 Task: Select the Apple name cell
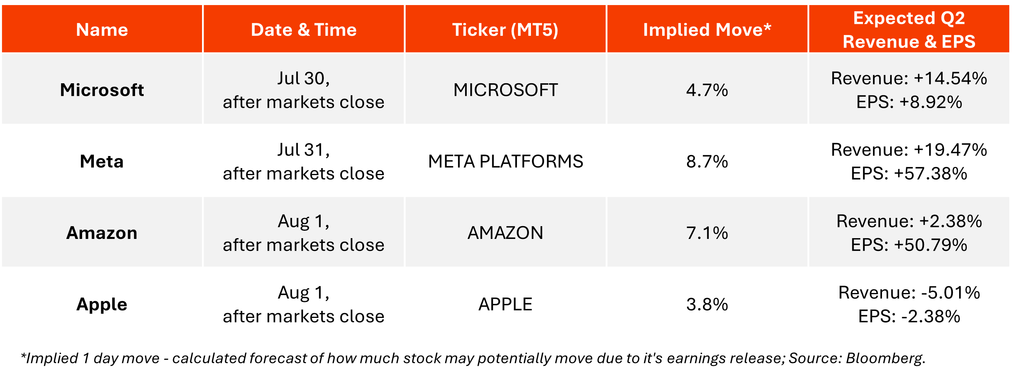(x=102, y=304)
